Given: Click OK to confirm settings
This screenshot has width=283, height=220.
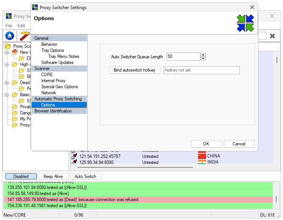Looking at the screenshot, I should pyautogui.click(x=206, y=144).
